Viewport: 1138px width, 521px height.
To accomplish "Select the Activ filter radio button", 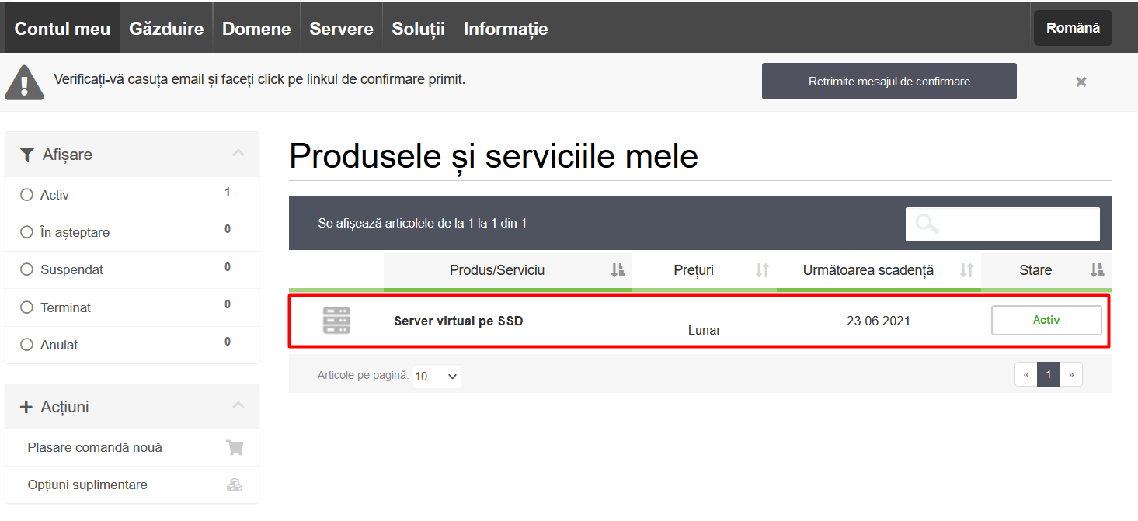I will click(27, 195).
